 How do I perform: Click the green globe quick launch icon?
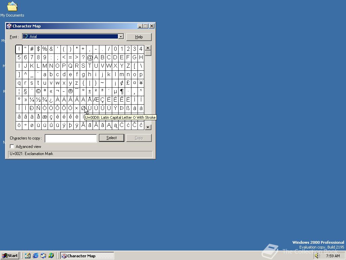(51, 256)
